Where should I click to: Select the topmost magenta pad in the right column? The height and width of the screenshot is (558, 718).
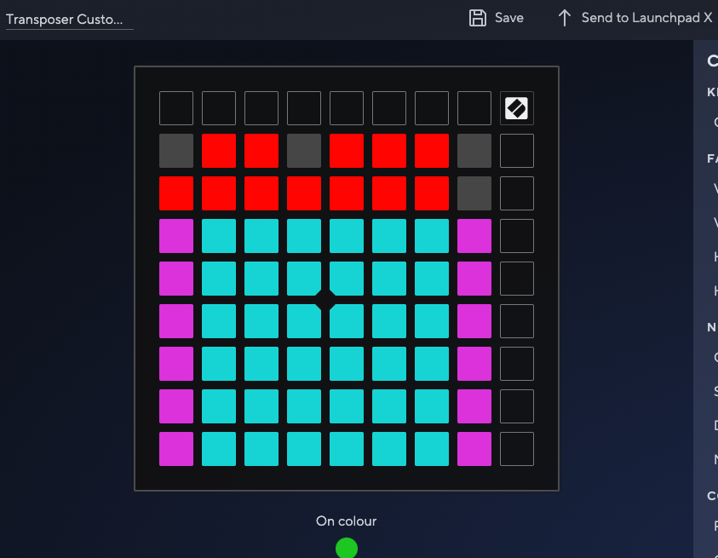474,236
